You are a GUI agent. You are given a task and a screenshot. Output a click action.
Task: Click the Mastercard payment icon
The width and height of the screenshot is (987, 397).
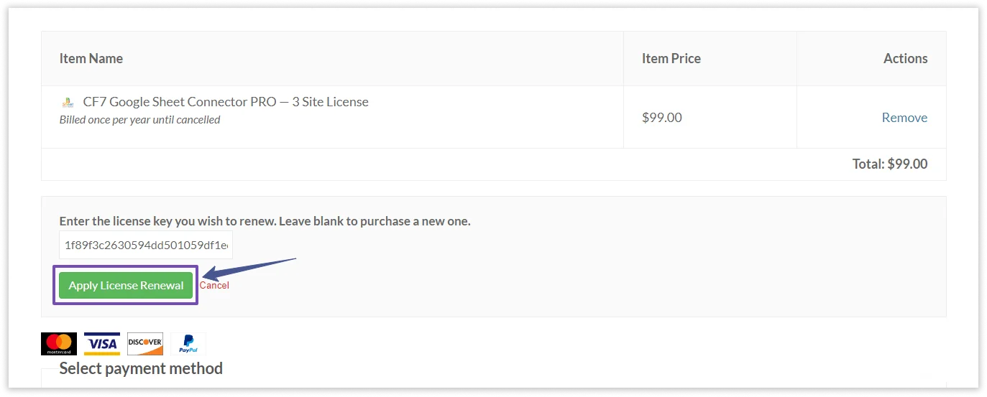59,344
